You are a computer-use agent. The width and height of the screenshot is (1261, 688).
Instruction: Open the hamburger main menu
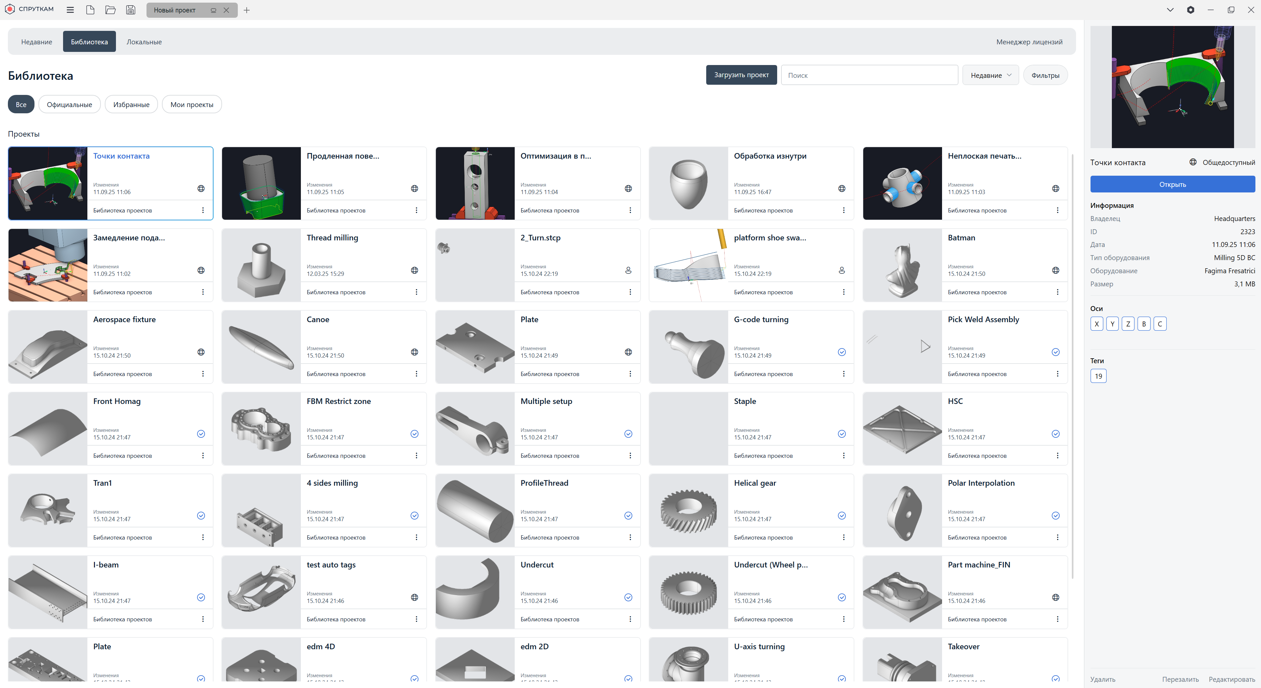(x=70, y=10)
